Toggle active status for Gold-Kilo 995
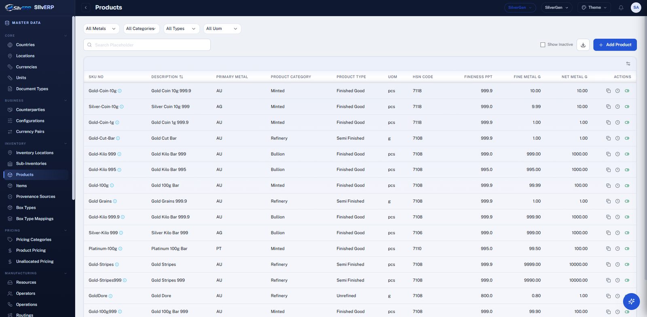Image resolution: width=647 pixels, height=317 pixels. 627,170
